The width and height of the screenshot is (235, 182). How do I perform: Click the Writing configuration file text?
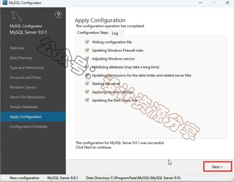(x=112, y=42)
